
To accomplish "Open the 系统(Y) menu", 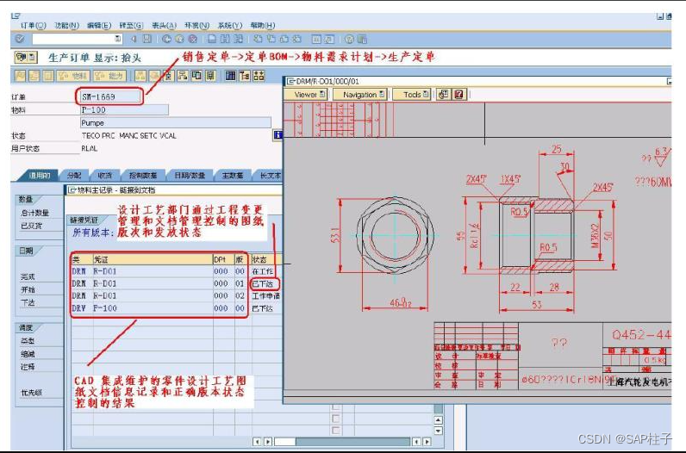I will coord(230,26).
